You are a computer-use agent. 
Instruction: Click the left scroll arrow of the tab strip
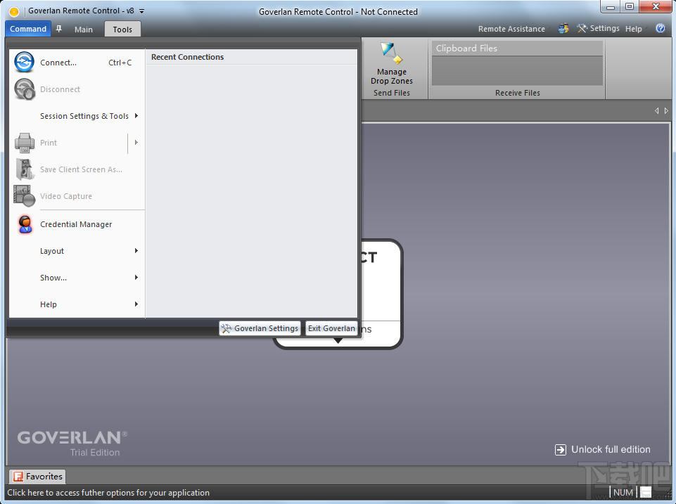656,110
